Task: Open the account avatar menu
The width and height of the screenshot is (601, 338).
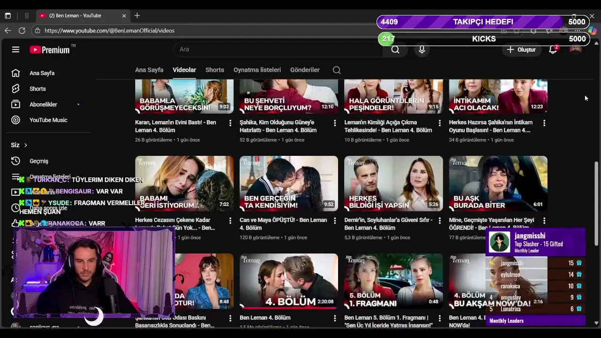Action: (x=576, y=49)
